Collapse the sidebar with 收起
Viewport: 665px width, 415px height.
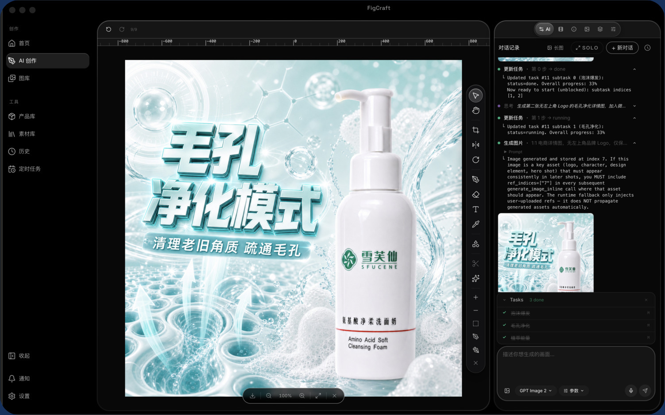(x=47, y=356)
